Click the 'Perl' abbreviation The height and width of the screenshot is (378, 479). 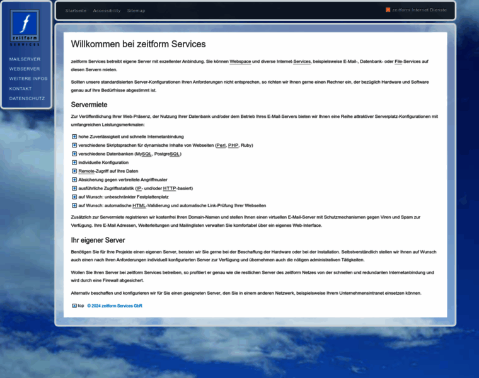[x=221, y=146]
